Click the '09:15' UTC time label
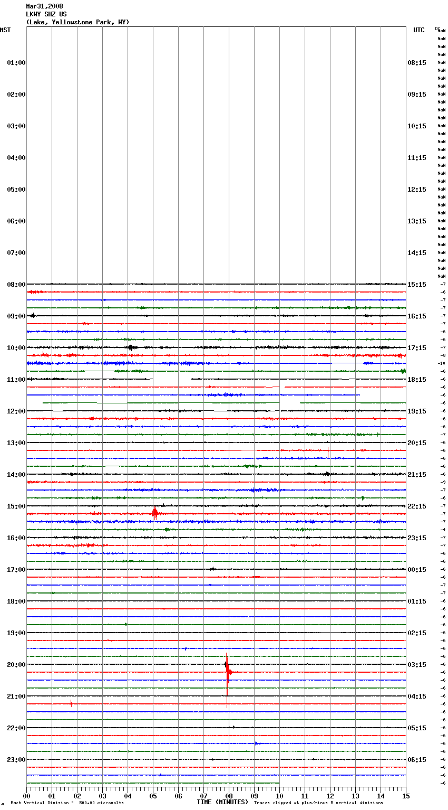 [x=417, y=95]
